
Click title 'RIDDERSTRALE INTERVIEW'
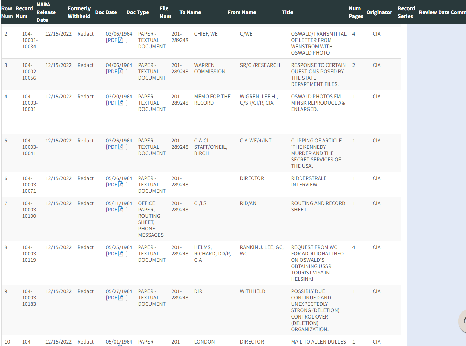309,181
